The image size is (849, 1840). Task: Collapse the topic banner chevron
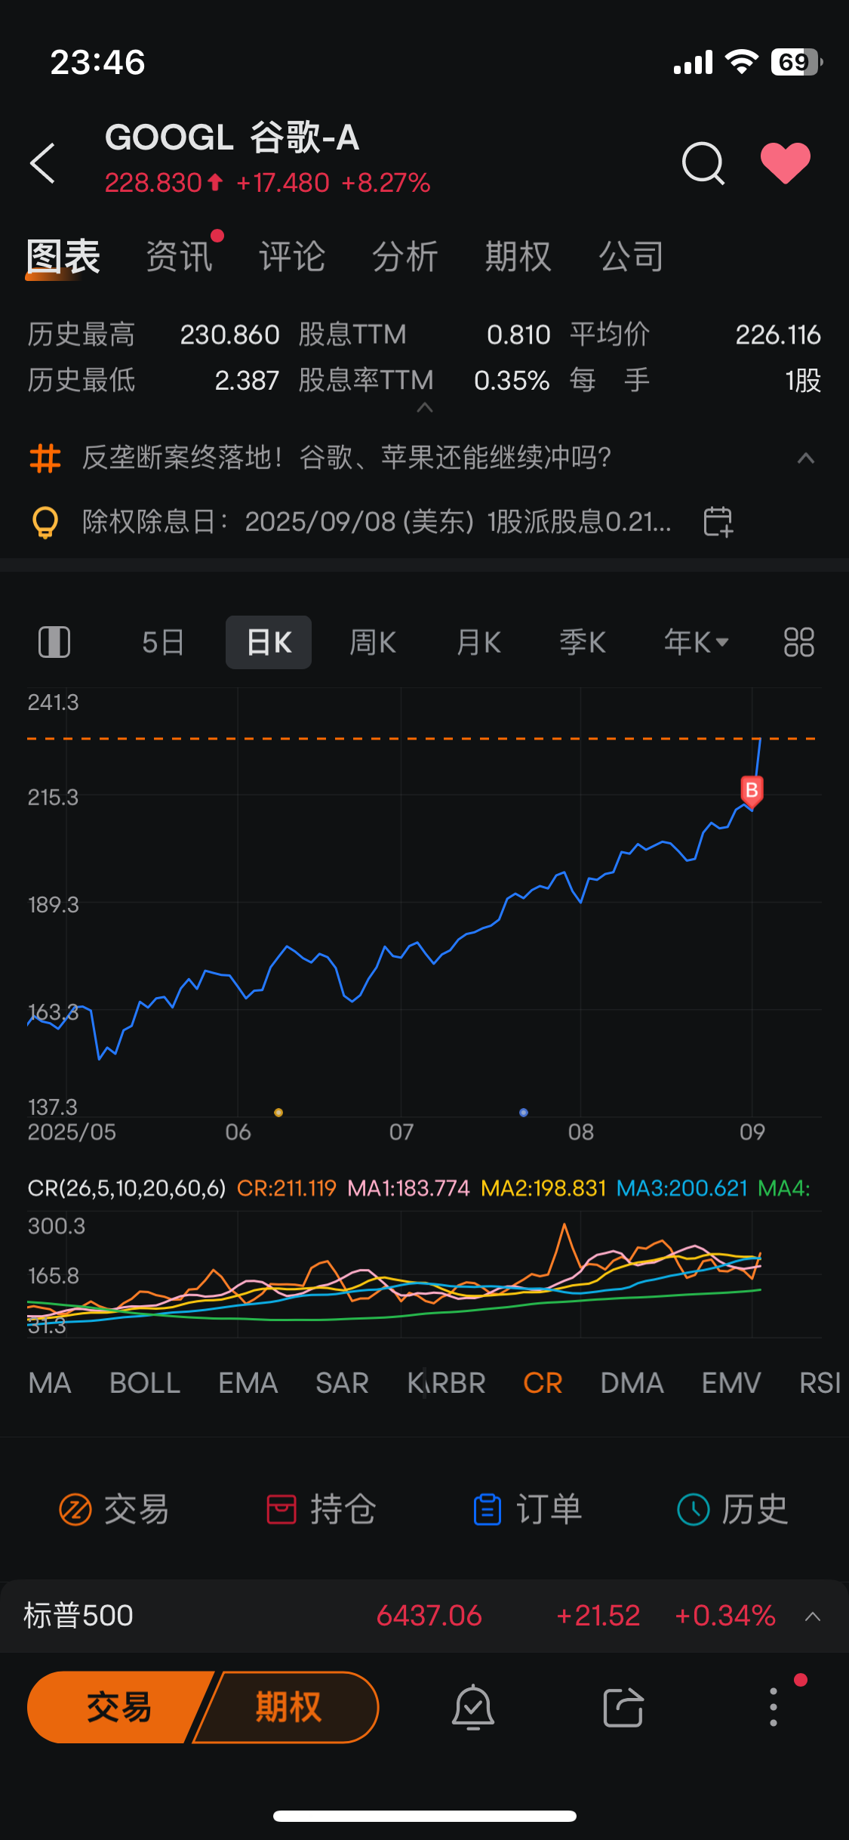coord(806,458)
